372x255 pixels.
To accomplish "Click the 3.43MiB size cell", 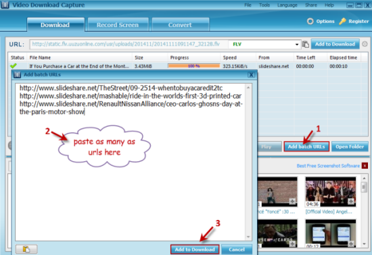I will point(143,66).
